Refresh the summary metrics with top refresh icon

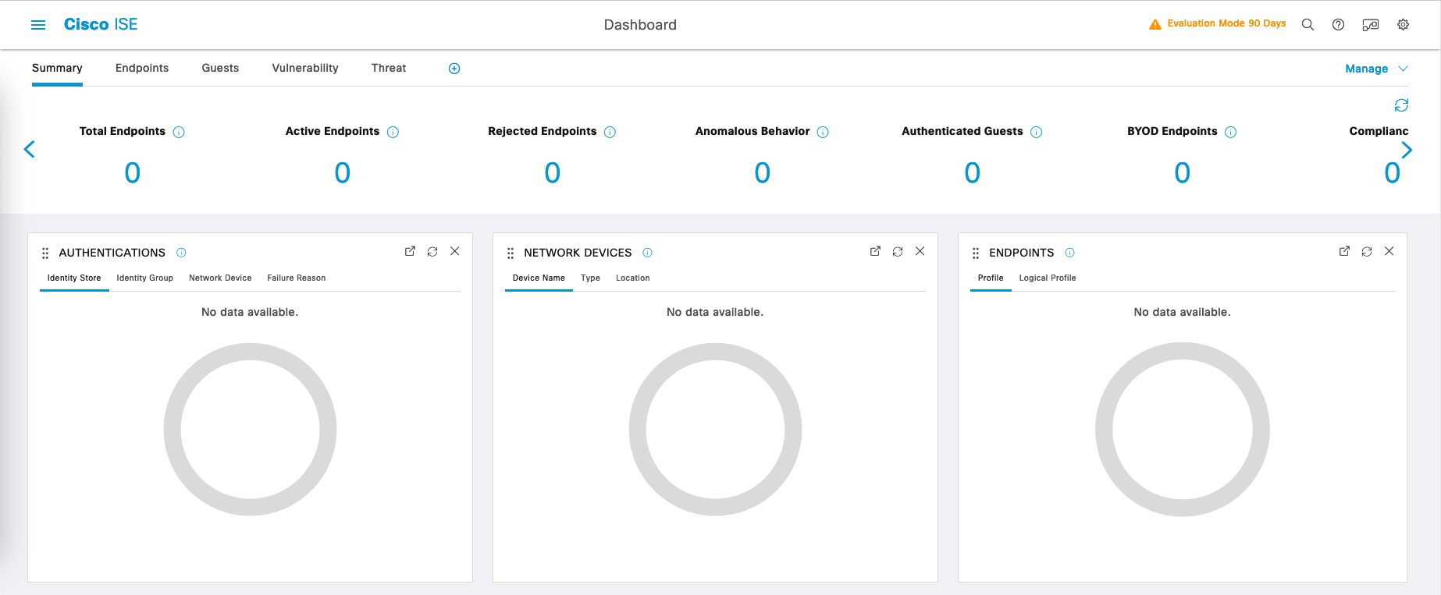[x=1401, y=105]
